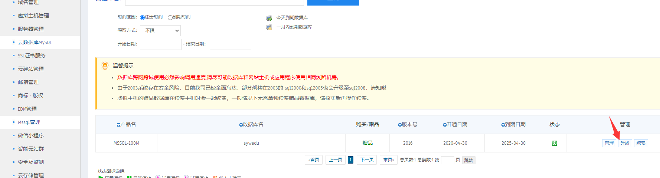The height and width of the screenshot is (178, 660).
Task: Click the 续费 button in the row
Action: (641, 143)
